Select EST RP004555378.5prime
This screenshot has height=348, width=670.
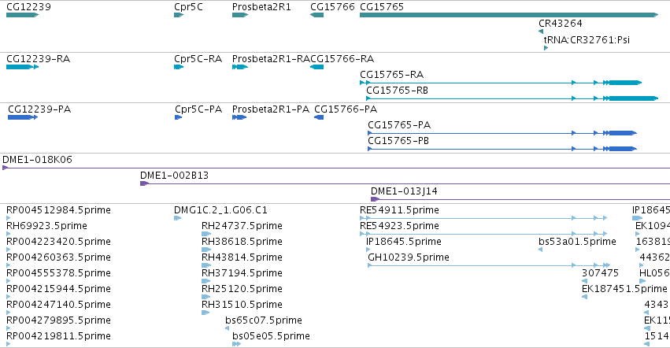click(x=58, y=274)
